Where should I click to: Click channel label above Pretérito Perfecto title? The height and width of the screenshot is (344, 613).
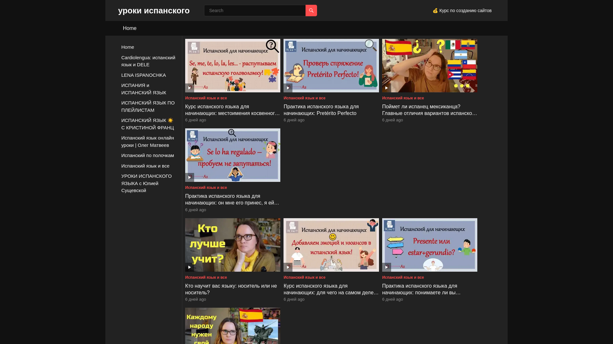click(x=304, y=98)
